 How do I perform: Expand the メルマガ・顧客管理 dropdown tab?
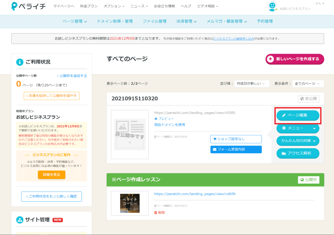click(x=227, y=21)
